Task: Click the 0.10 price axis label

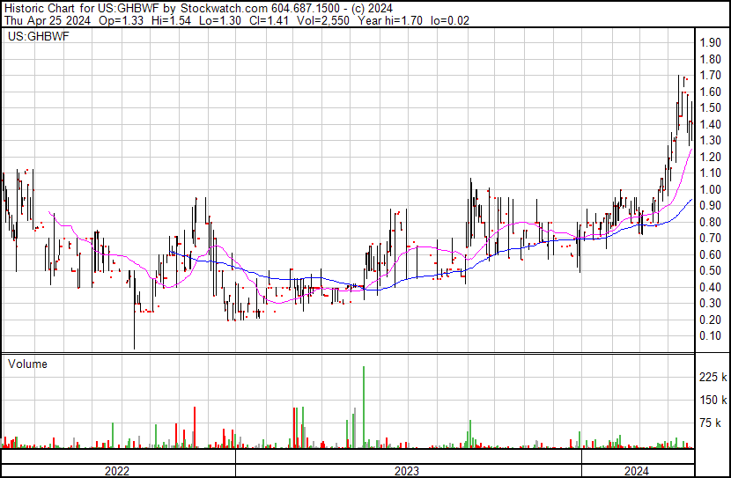Action: [712, 336]
